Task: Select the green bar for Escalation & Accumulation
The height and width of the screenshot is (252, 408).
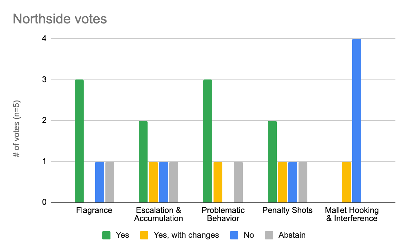Action: tap(143, 162)
